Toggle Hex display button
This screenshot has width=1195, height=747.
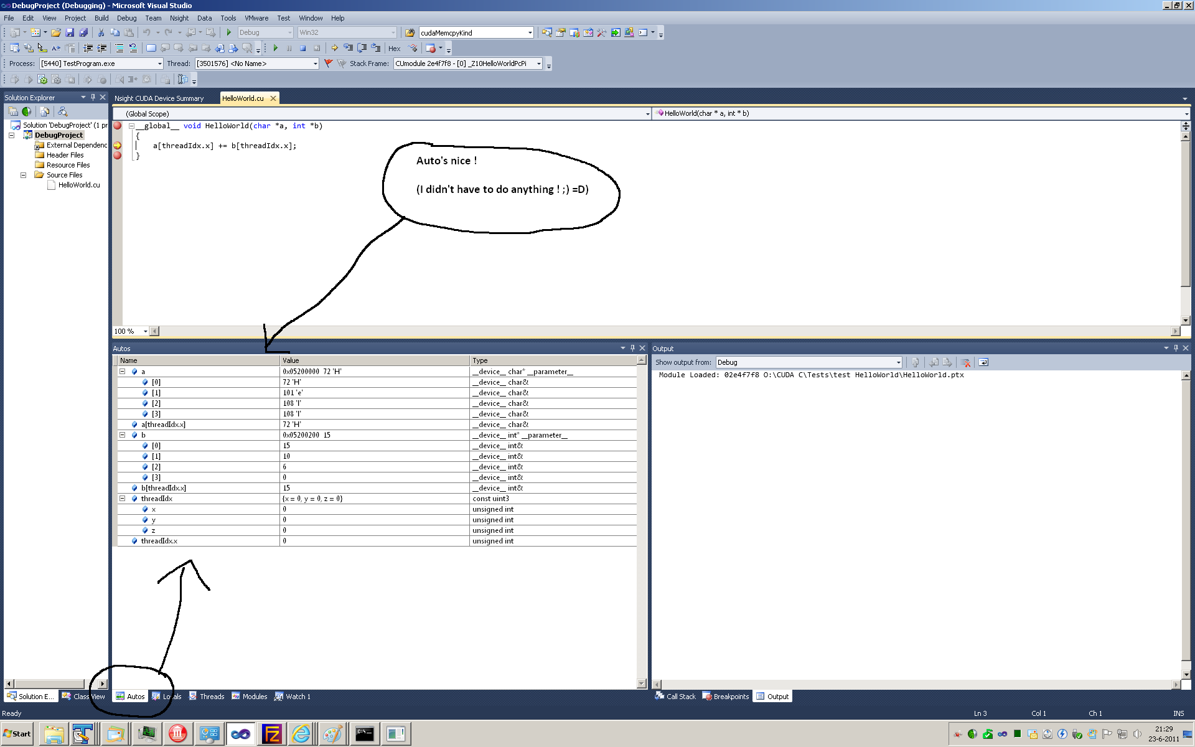coord(395,49)
